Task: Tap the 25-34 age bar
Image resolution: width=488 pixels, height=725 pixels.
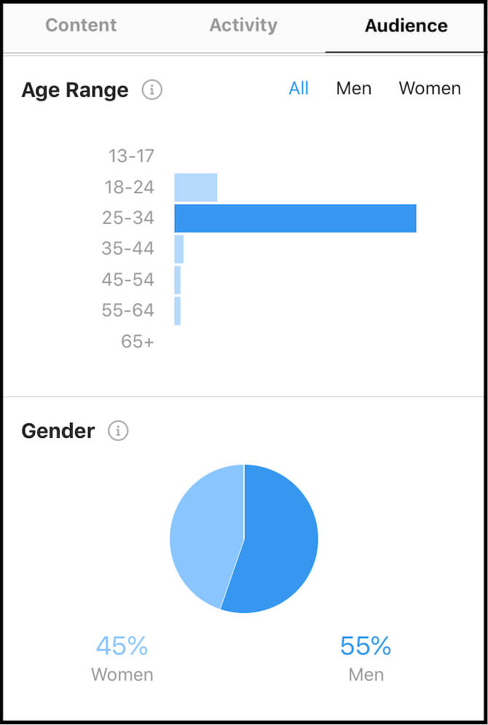Action: (x=295, y=219)
